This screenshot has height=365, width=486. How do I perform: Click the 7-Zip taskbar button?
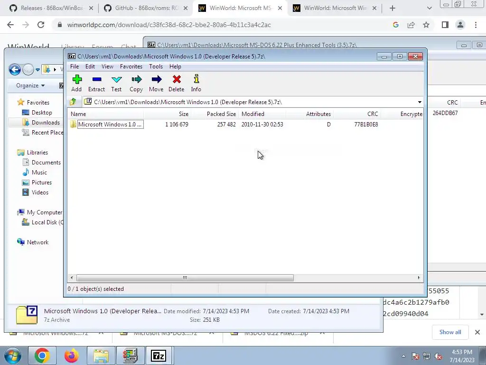click(159, 355)
